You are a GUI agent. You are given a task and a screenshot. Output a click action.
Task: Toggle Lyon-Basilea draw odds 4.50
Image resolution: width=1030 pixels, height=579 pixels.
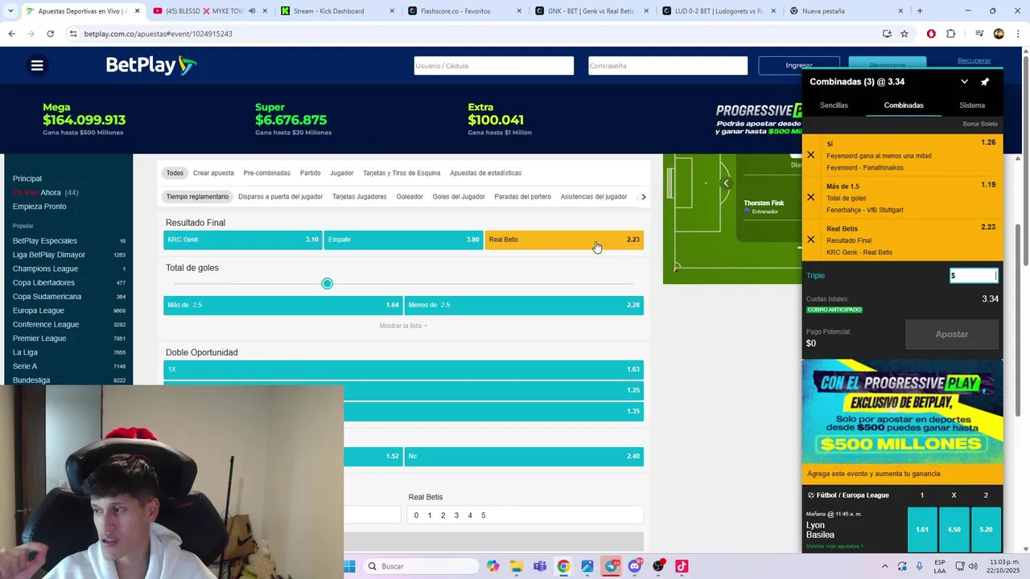(x=954, y=529)
